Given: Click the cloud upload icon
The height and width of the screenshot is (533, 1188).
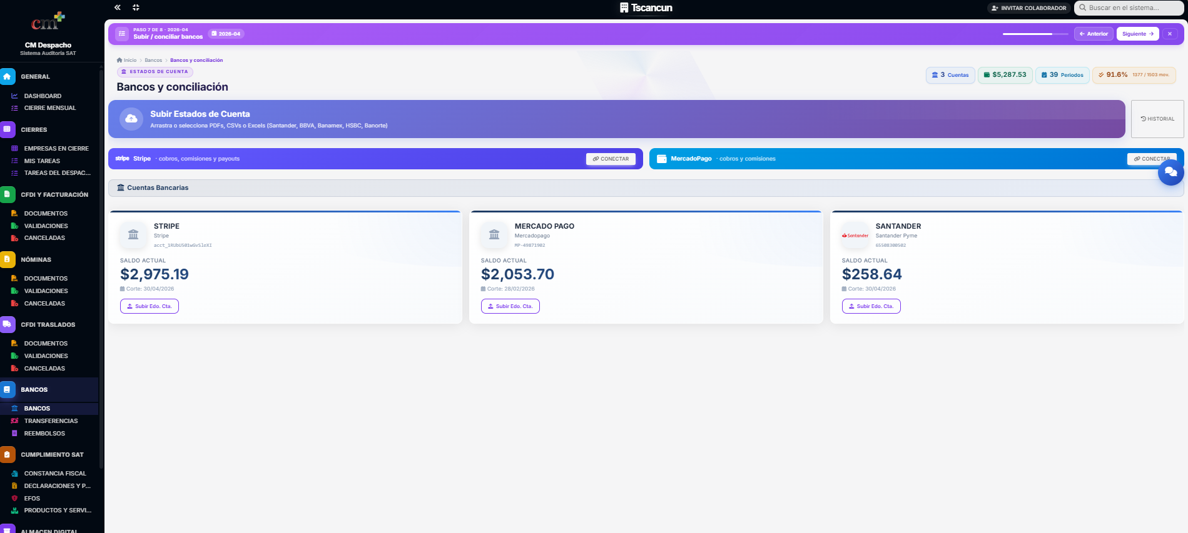Looking at the screenshot, I should pos(131,119).
